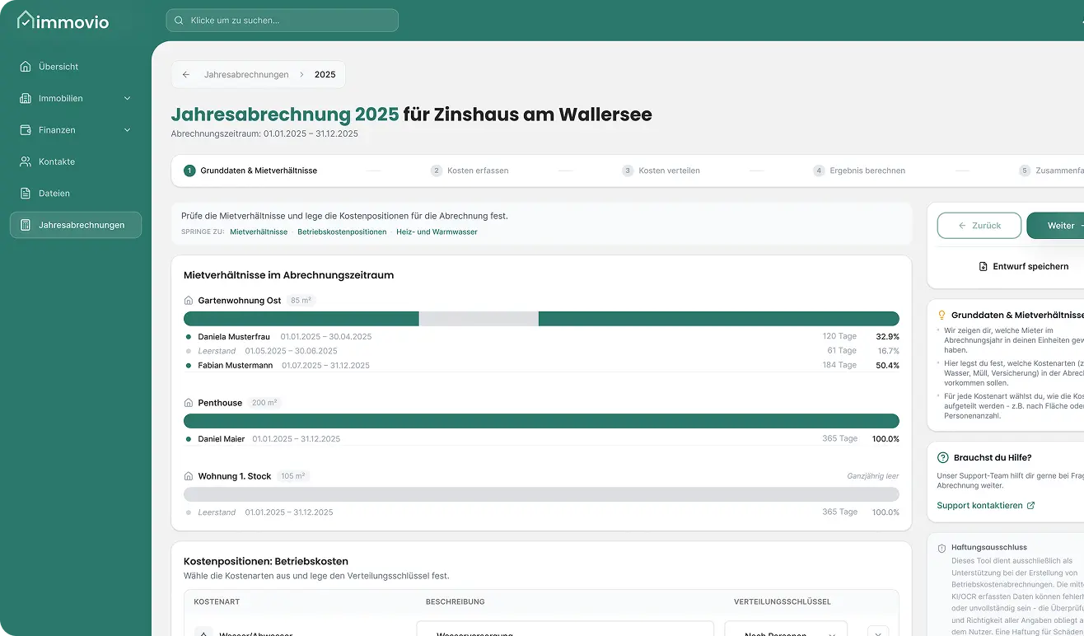Click the Gartenwohnung Ost vacancy bar segment

click(x=479, y=319)
